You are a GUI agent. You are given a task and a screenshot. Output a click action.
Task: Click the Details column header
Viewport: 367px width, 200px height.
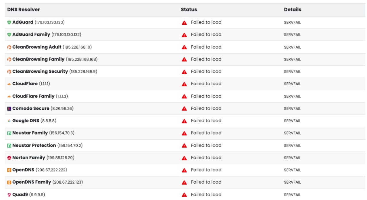click(293, 9)
